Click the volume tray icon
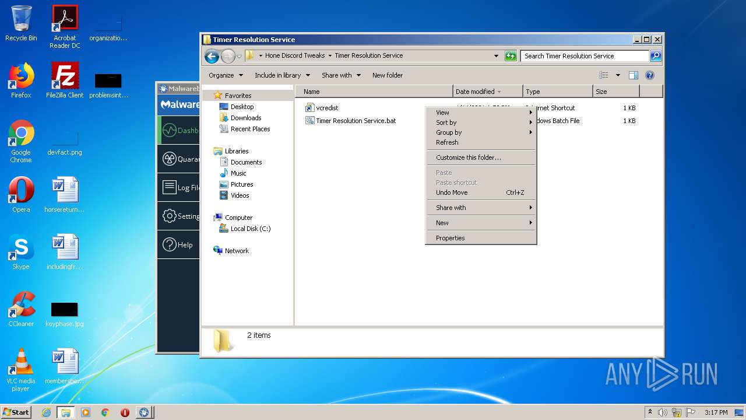 (x=663, y=412)
